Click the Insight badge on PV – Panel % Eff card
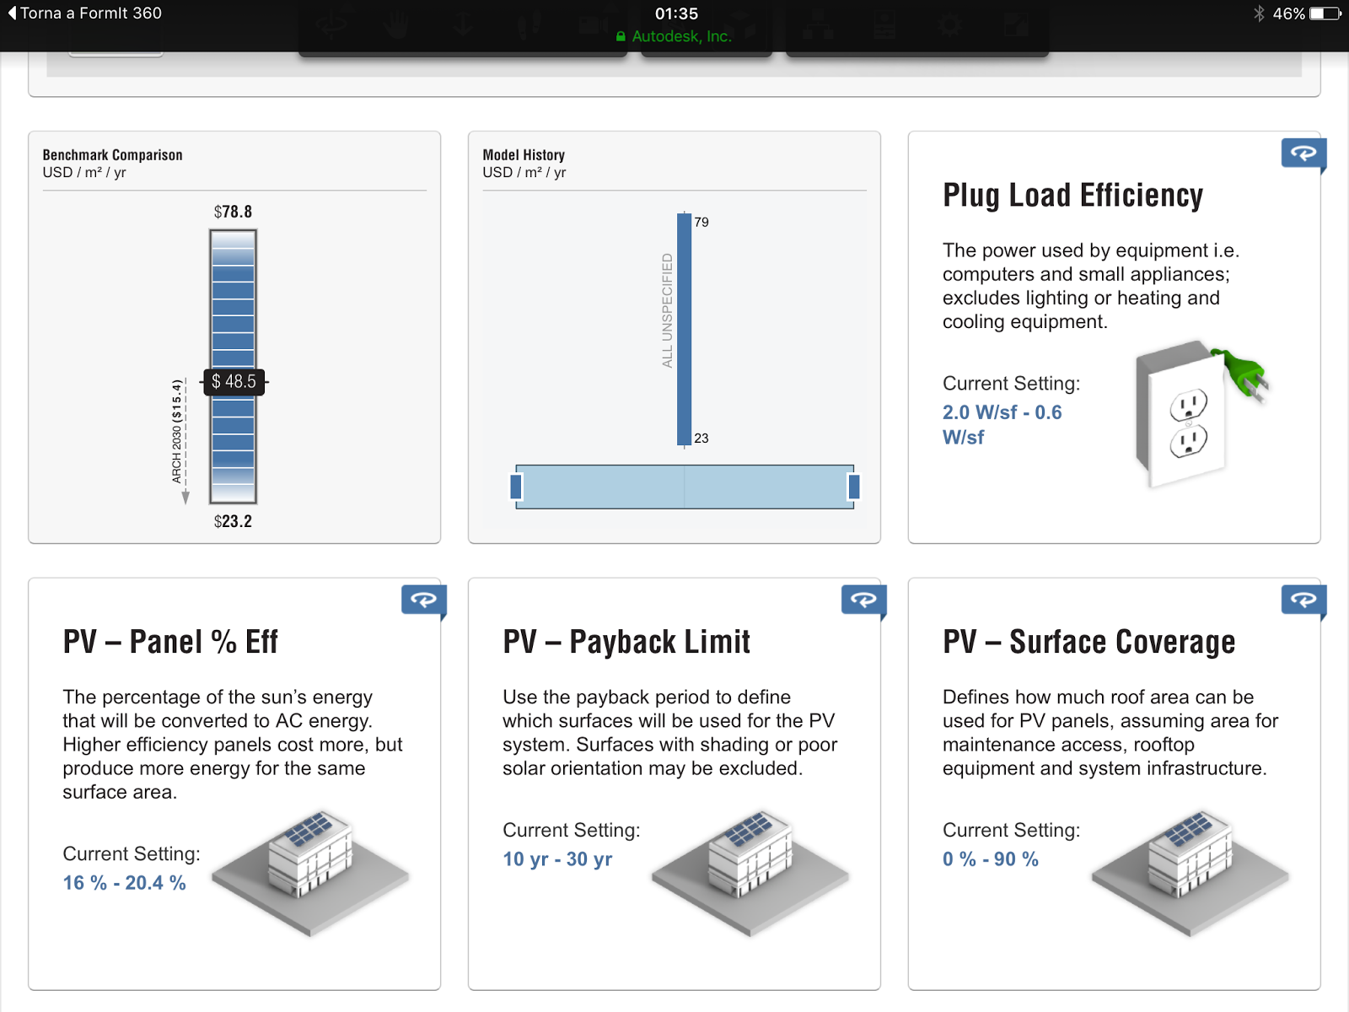 click(x=424, y=600)
